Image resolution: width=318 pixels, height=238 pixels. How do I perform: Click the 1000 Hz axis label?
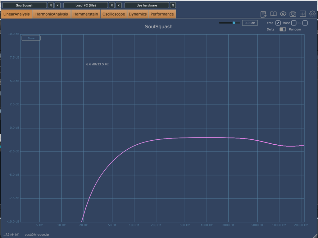pos(207,225)
